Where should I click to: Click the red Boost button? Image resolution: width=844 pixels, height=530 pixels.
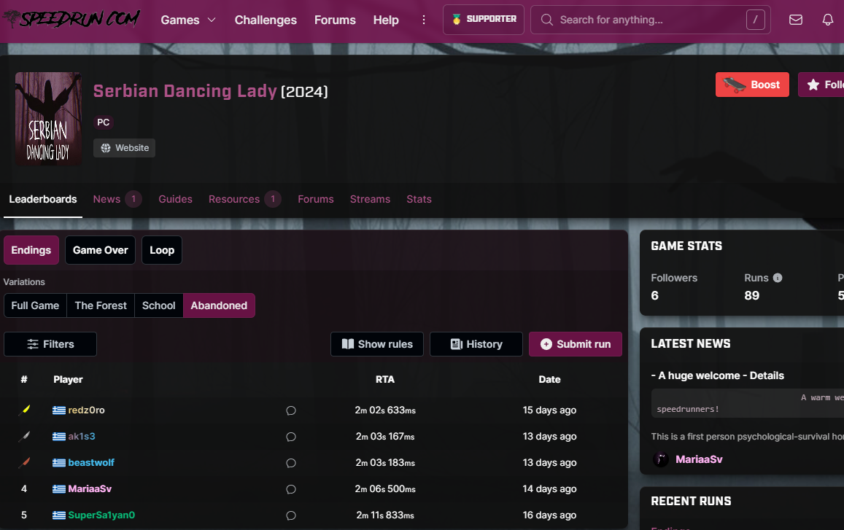click(752, 85)
